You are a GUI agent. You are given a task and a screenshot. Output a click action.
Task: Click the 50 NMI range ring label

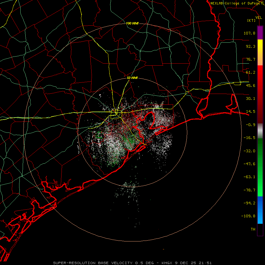pyautogui.click(x=132, y=78)
